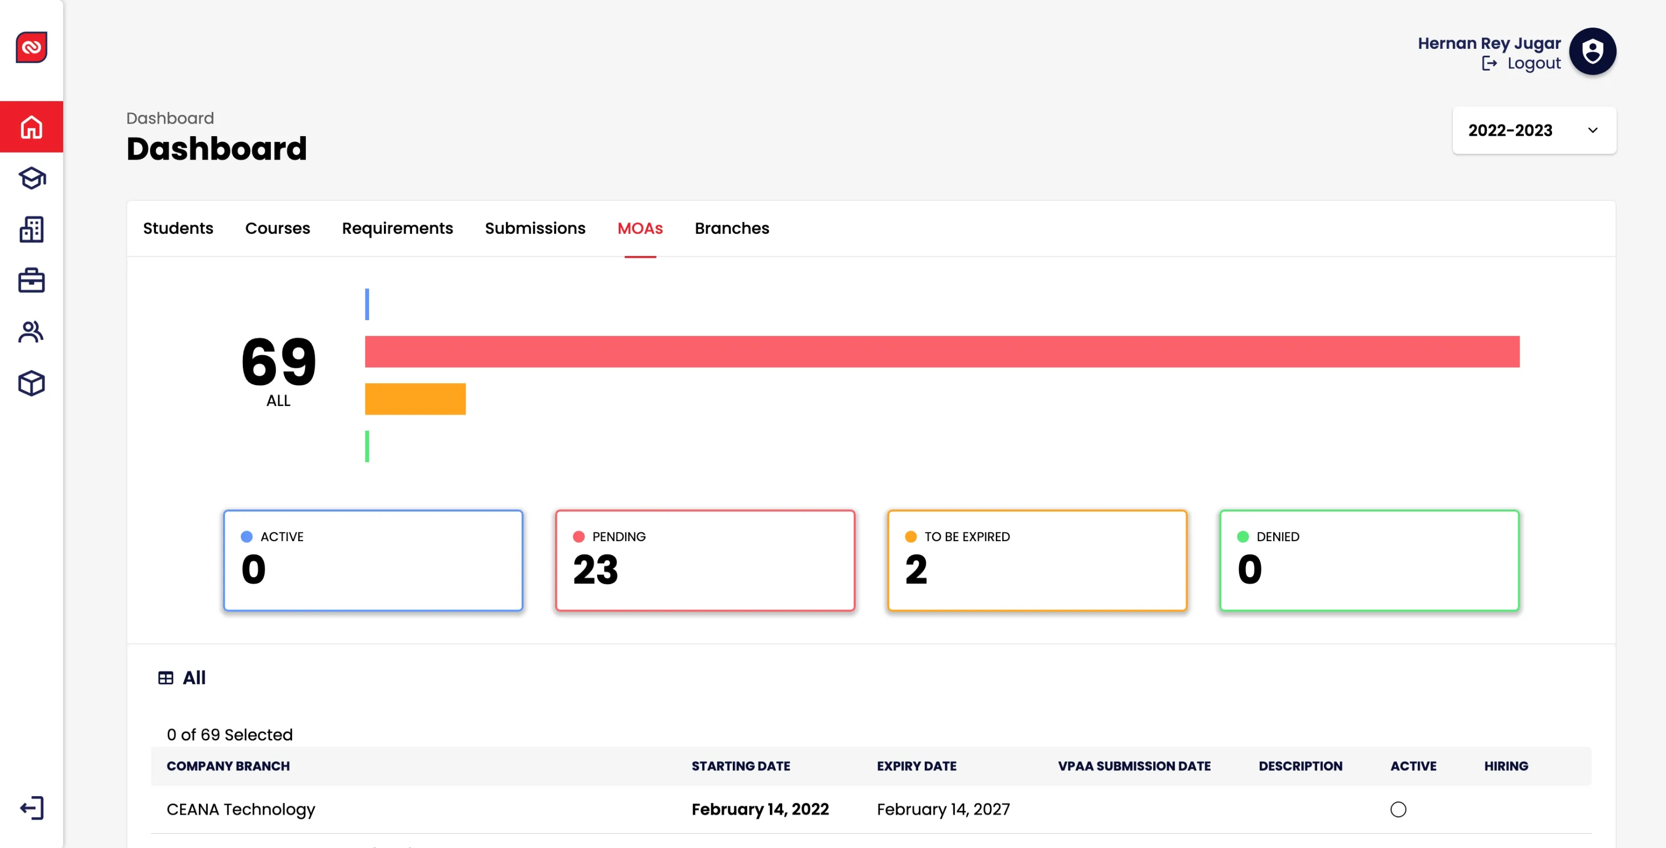Sort by the COMPANY BRANCH column header
The image size is (1666, 848).
pos(227,766)
